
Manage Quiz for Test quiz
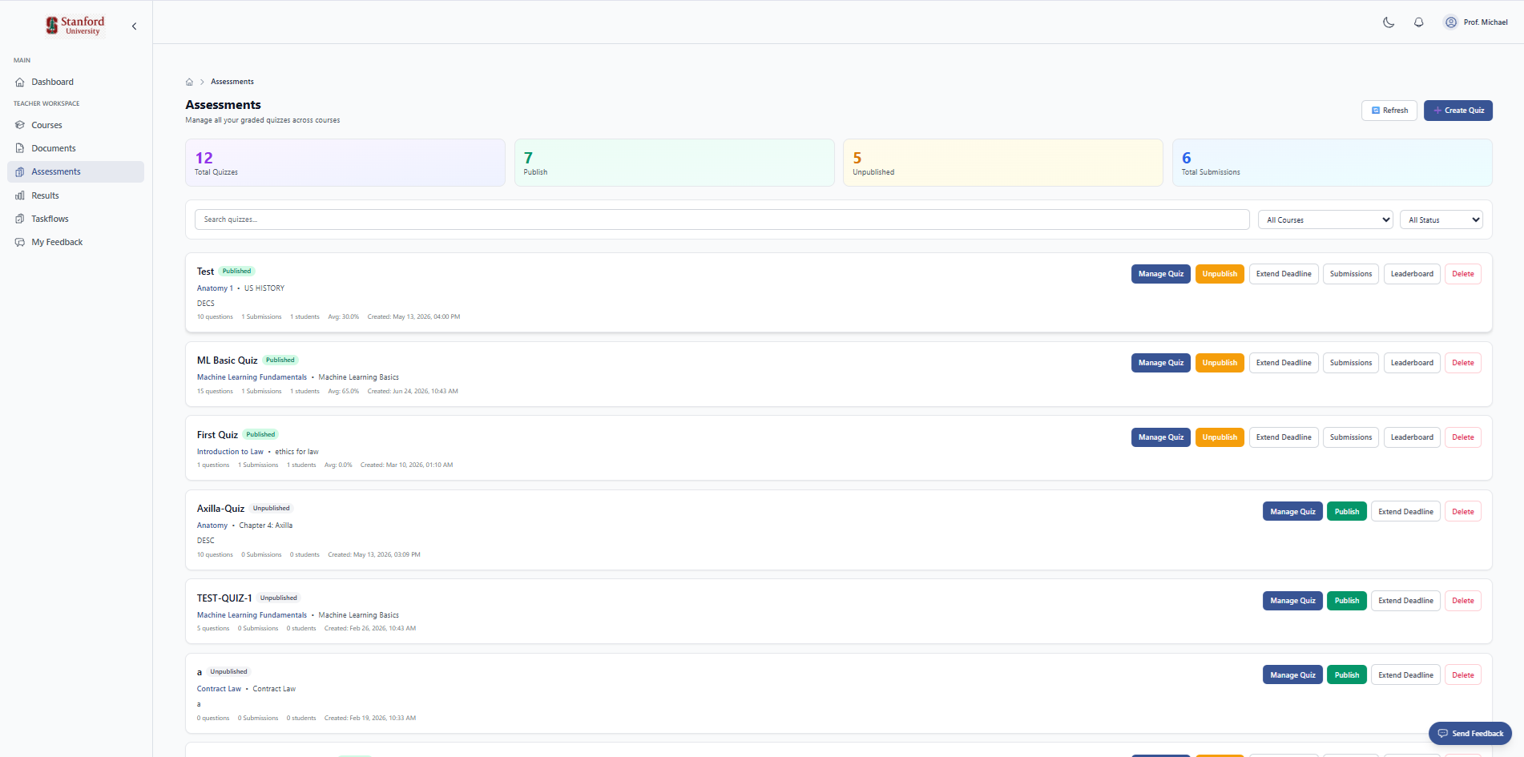point(1160,274)
